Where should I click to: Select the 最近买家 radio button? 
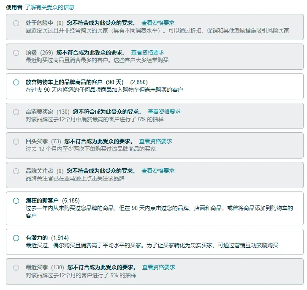(x=16, y=268)
